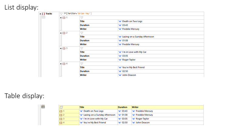243x136 pixels.
Task: Click the 03:05 duration value in list view
Action: point(125,56)
